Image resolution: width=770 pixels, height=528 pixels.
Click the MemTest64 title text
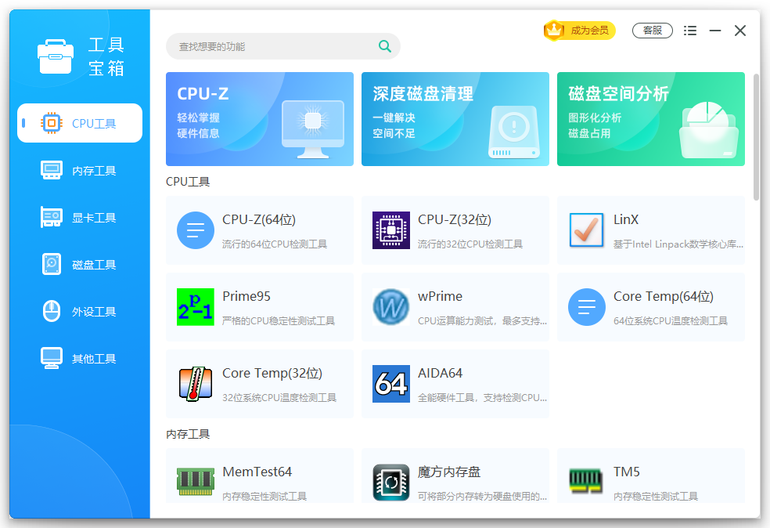(x=257, y=472)
